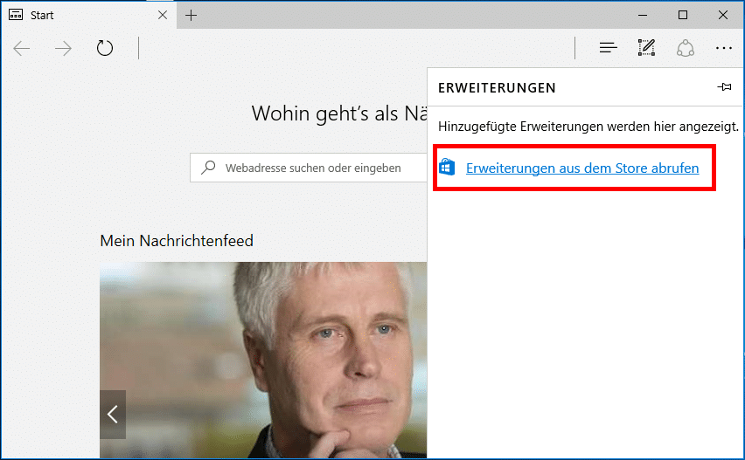Screen dimensions: 745x460
Task: Close the Edge window
Action: tap(723, 15)
